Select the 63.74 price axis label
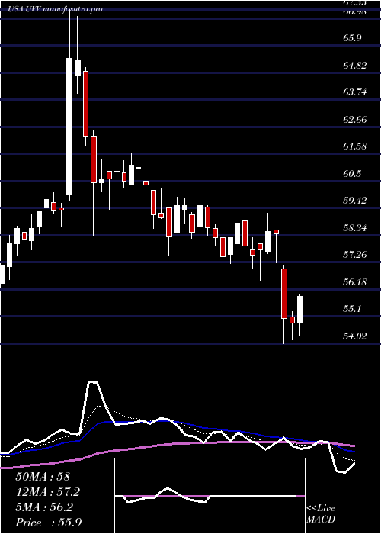 tap(355, 92)
